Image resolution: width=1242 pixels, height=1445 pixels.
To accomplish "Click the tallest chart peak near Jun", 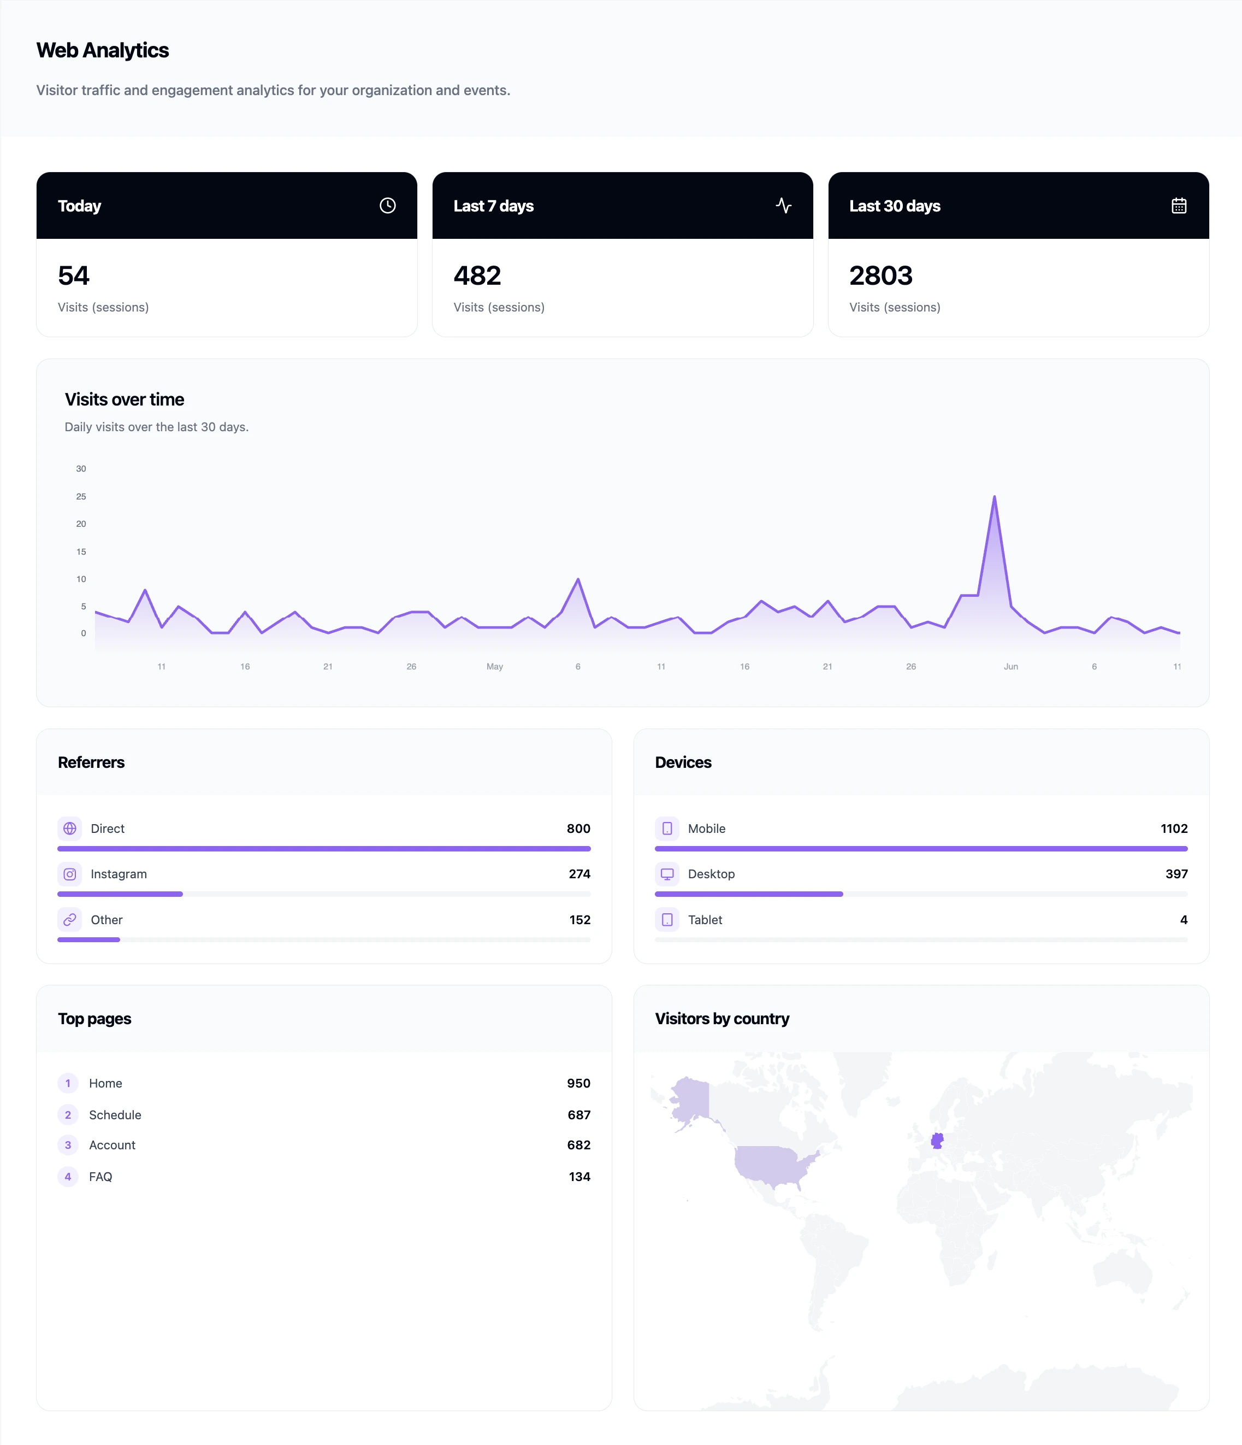I will pyautogui.click(x=994, y=497).
